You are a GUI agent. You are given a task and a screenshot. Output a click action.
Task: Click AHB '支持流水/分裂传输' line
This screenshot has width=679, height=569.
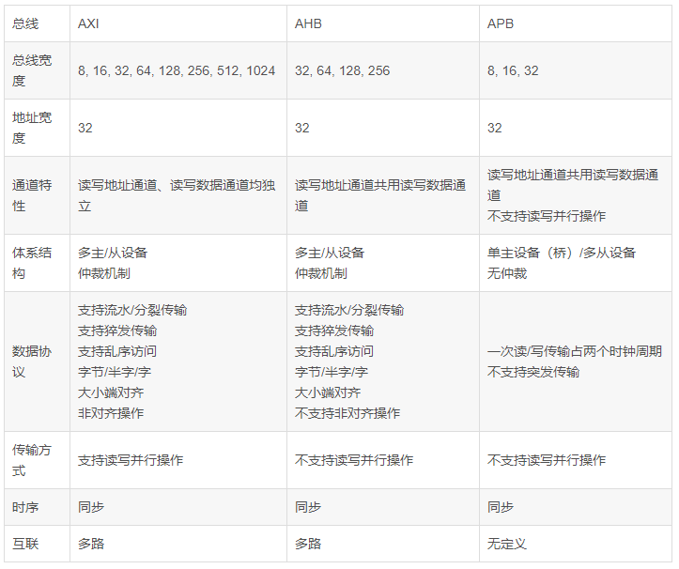(349, 310)
